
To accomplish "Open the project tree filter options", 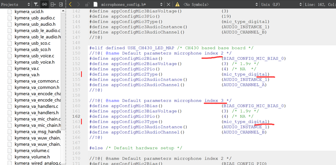I will [x=36, y=4].
